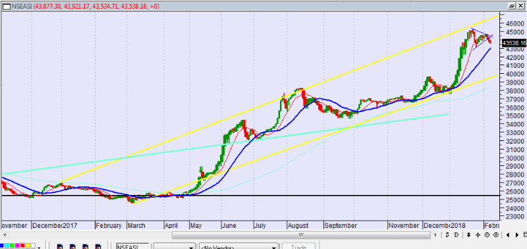Click the Trade button

[x=298, y=246]
